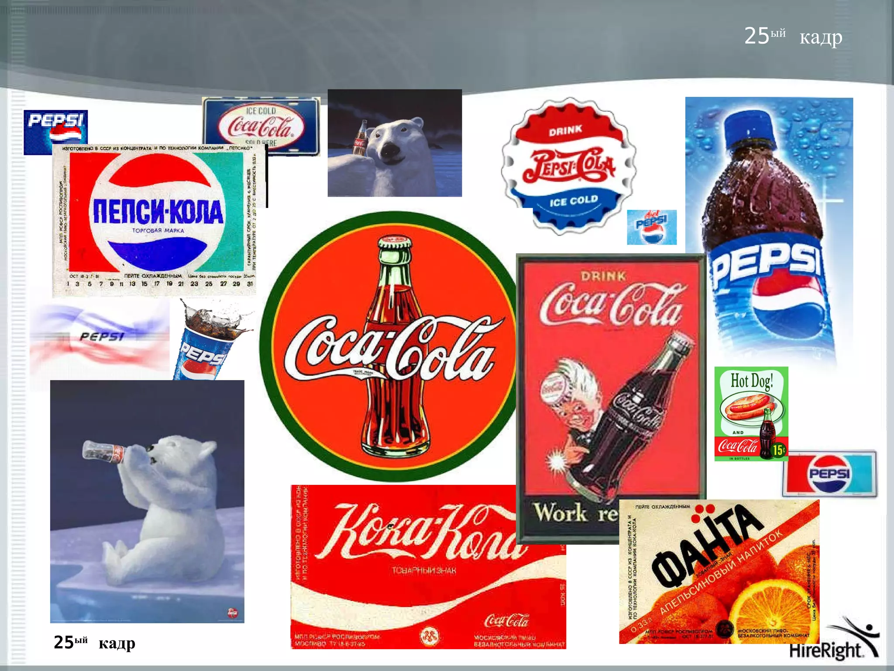Click the Pepsi-Cola bottle cap logo
This screenshot has width=894, height=671.
coord(568,165)
